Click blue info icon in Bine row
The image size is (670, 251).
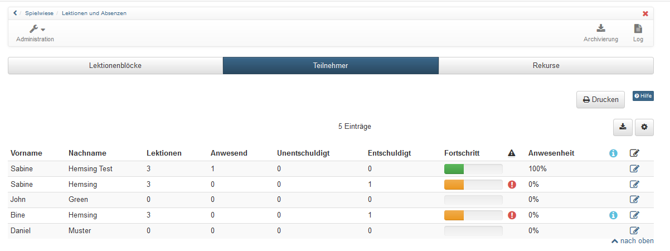(x=613, y=215)
